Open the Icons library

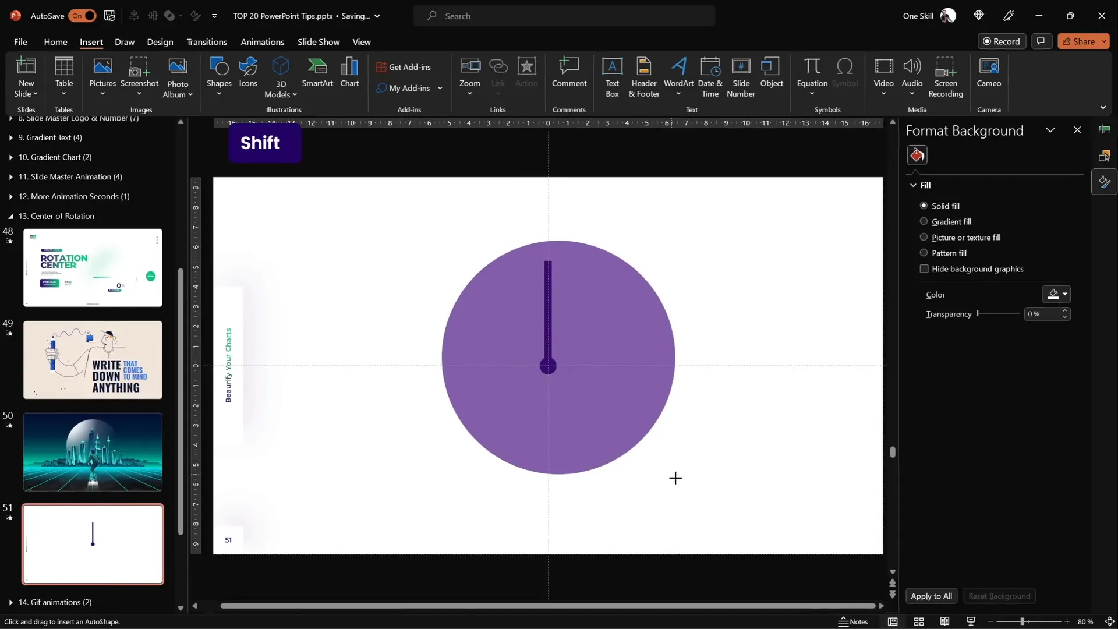248,73
